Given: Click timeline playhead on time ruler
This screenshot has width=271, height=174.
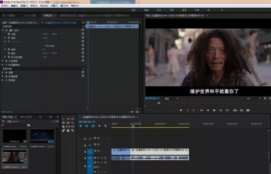Looking at the screenshot, I should (x=133, y=126).
